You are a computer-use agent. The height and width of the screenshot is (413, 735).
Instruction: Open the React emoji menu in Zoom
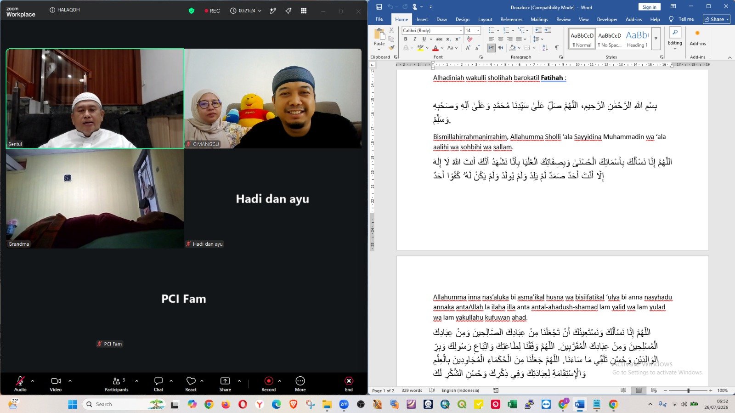[191, 384]
